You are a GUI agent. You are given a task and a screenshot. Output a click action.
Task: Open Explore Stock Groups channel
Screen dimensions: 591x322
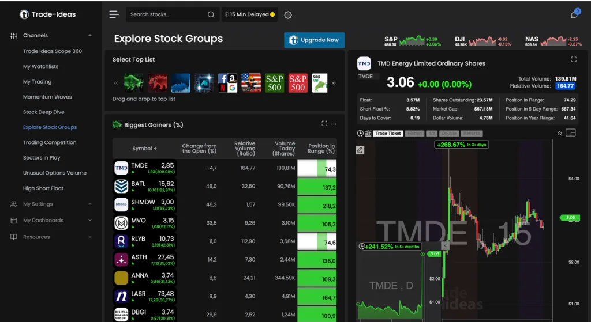click(x=50, y=127)
